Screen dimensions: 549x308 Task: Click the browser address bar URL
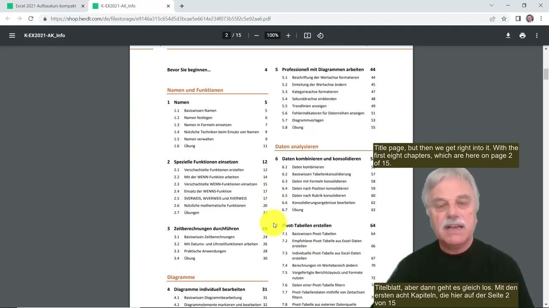point(160,19)
